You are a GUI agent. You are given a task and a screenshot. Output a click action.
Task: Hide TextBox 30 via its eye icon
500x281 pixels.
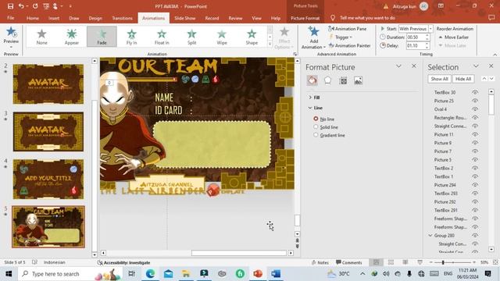pos(475,92)
